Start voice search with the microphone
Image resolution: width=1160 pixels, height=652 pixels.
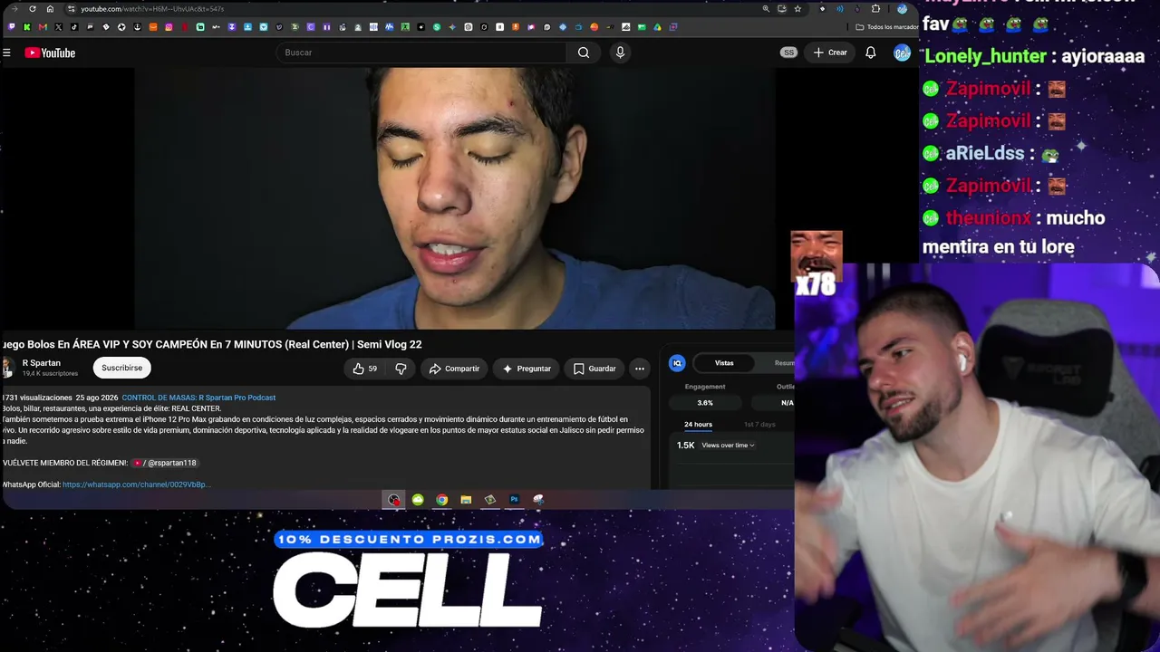[620, 53]
